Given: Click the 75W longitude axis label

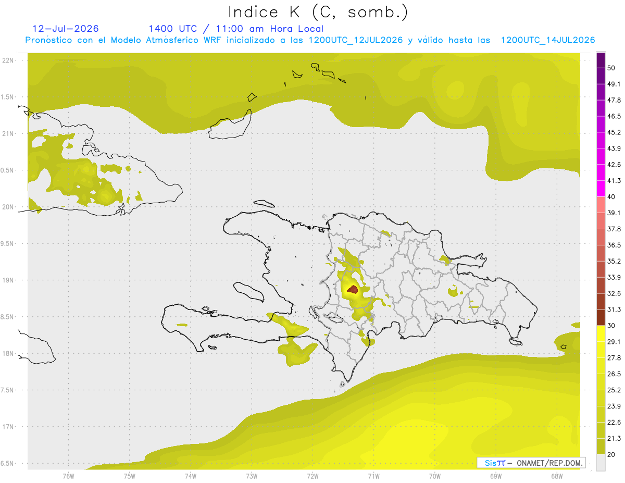Looking at the screenshot, I should tap(130, 476).
